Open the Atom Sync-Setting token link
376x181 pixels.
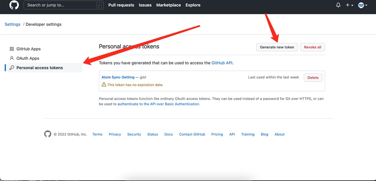118,77
